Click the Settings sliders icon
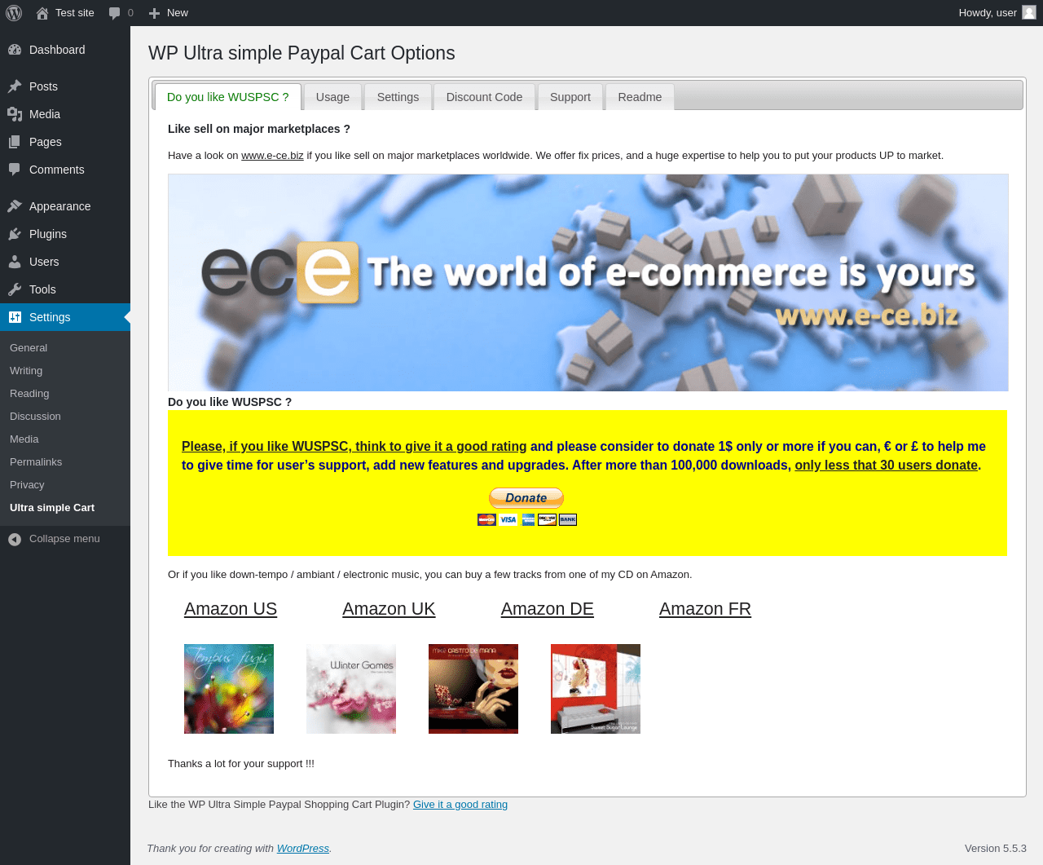 point(15,317)
